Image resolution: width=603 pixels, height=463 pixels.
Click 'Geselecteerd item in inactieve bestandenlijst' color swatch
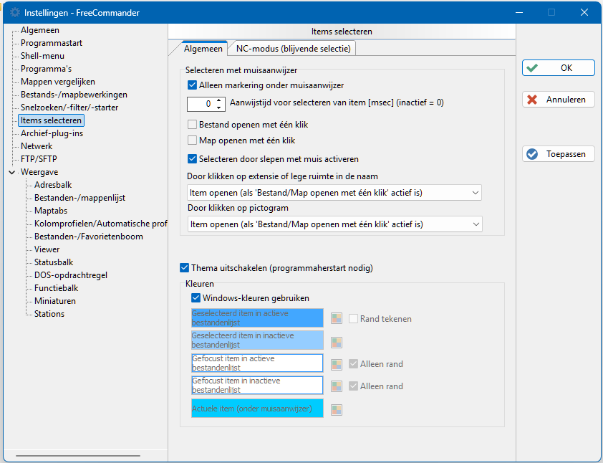click(257, 340)
